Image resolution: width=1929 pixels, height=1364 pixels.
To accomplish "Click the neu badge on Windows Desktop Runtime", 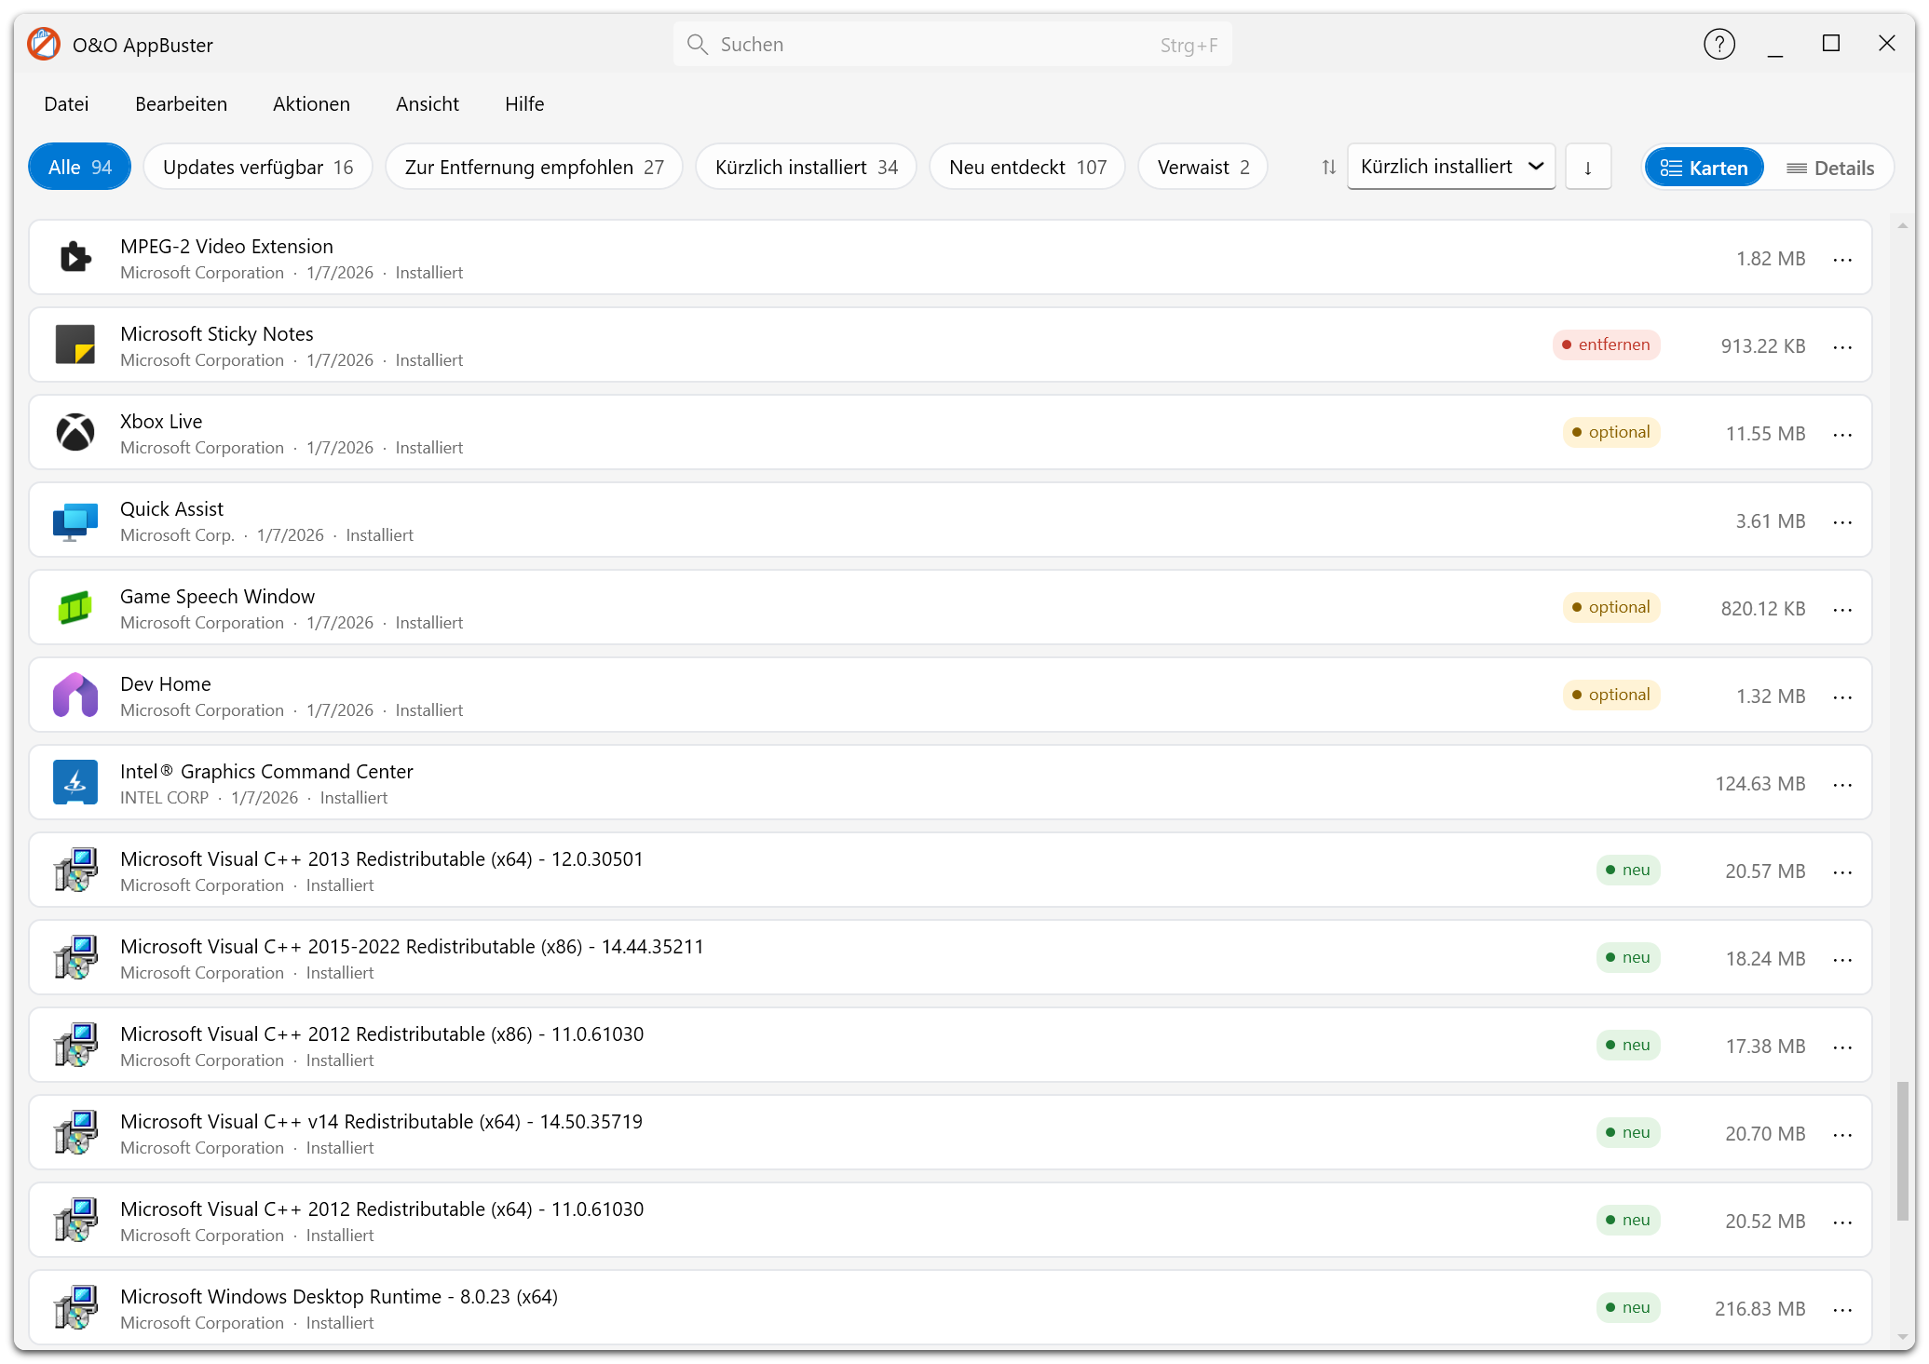I will pyautogui.click(x=1628, y=1307).
